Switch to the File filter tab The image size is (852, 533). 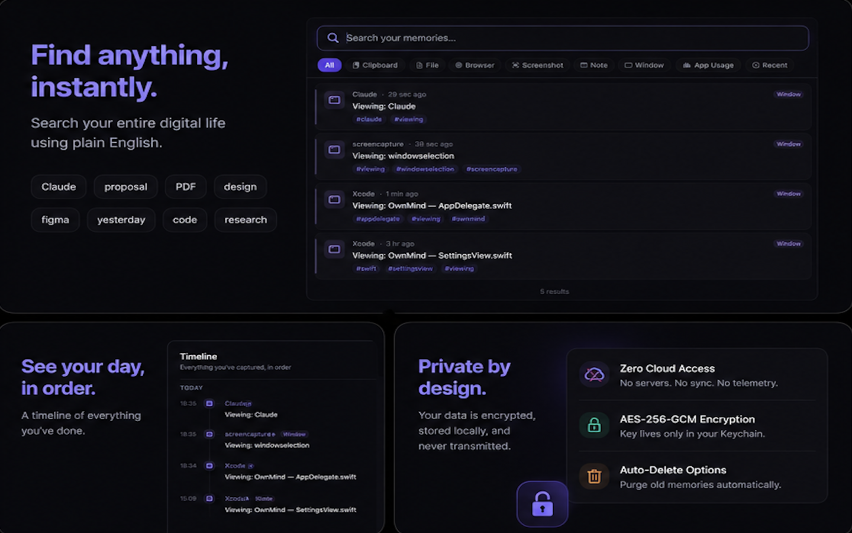427,65
